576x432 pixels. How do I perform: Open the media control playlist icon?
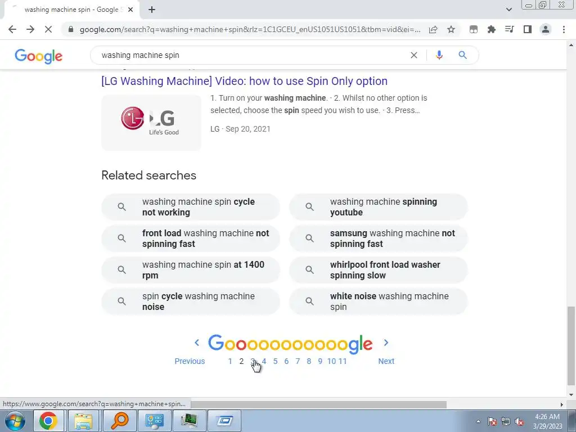(510, 29)
